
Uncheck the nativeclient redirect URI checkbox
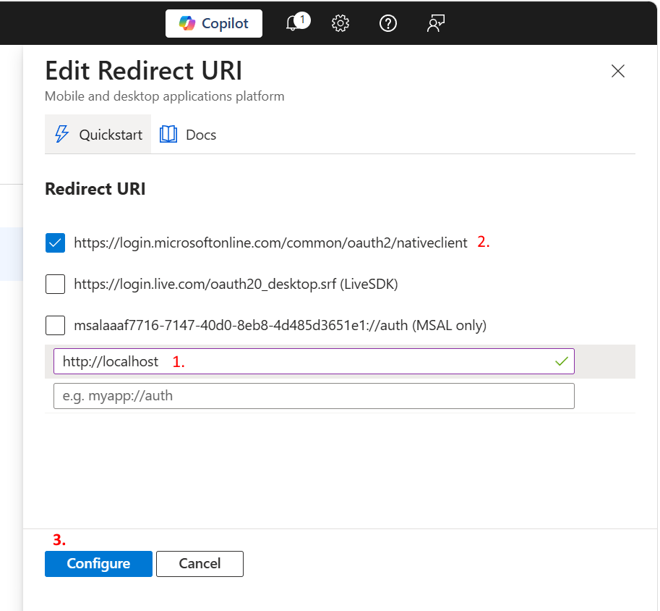pyautogui.click(x=55, y=243)
